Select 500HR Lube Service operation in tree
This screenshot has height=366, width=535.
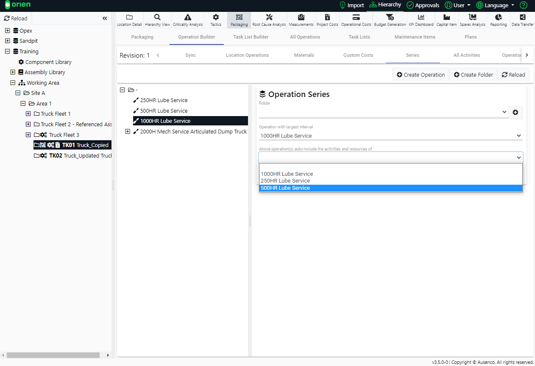[x=164, y=111]
